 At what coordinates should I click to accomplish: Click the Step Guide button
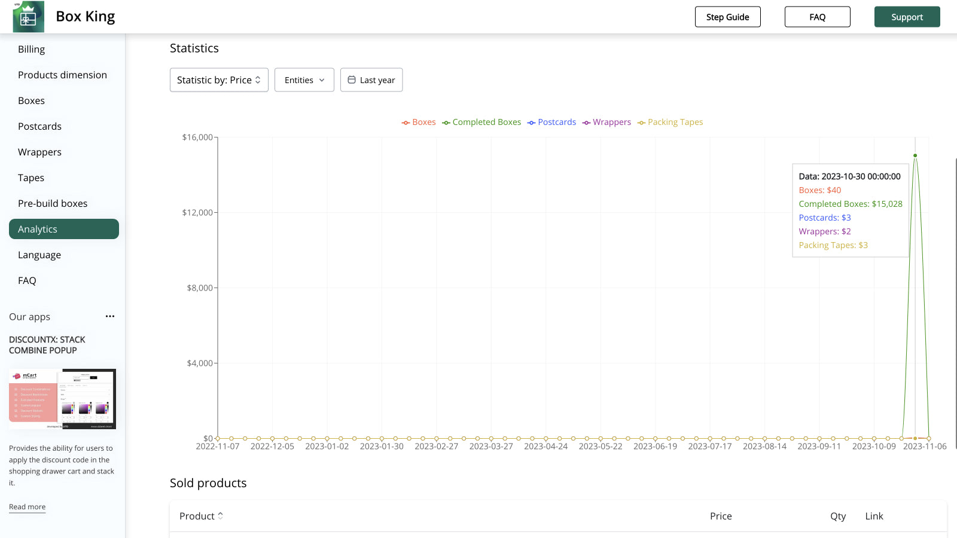pyautogui.click(x=727, y=17)
